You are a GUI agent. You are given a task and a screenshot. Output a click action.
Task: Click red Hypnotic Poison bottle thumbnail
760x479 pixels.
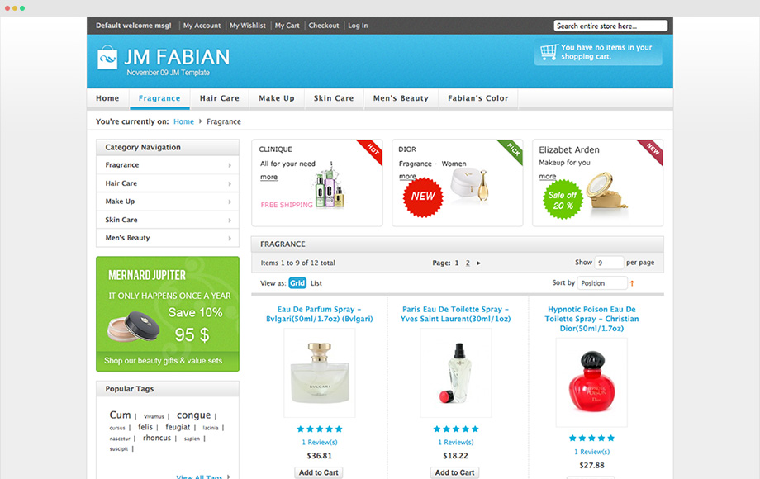[591, 382]
